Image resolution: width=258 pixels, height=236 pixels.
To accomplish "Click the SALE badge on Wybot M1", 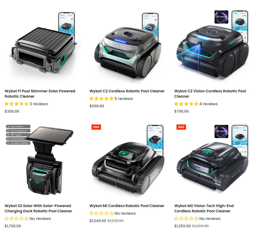I will click(x=96, y=127).
